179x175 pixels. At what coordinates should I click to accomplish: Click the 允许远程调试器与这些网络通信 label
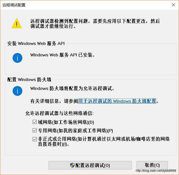[x=59, y=113]
